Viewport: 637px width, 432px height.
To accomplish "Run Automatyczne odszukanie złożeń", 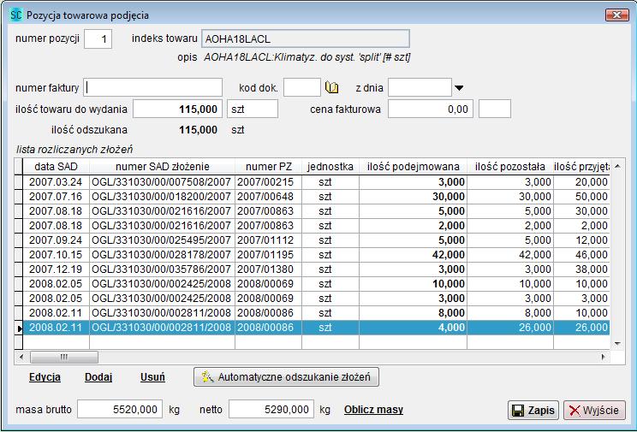I will coord(287,376).
